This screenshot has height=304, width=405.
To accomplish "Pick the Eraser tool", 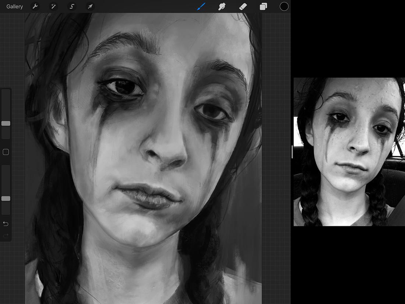I will pyautogui.click(x=243, y=6).
